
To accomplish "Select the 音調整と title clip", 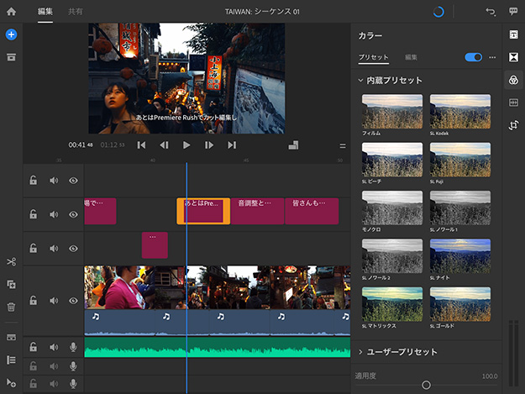I will pos(256,211).
